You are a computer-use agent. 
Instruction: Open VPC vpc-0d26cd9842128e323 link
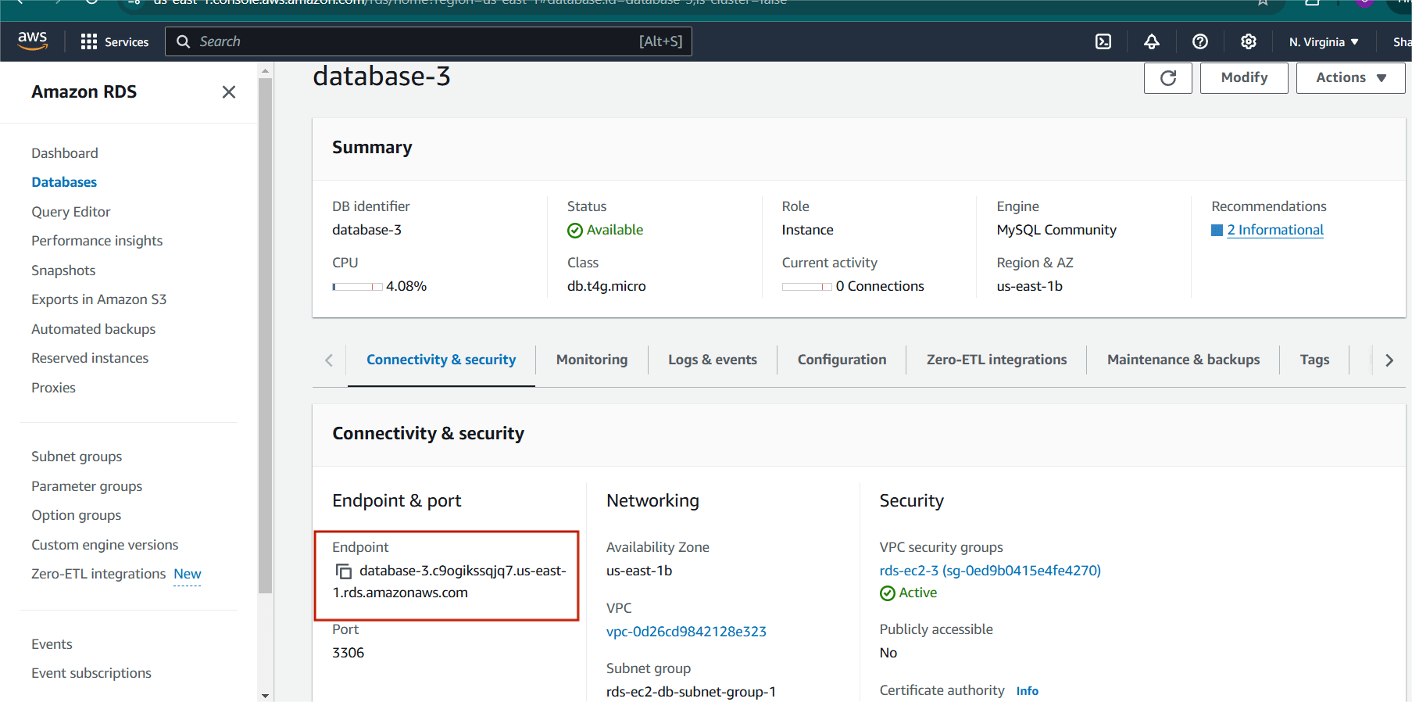pyautogui.click(x=686, y=632)
